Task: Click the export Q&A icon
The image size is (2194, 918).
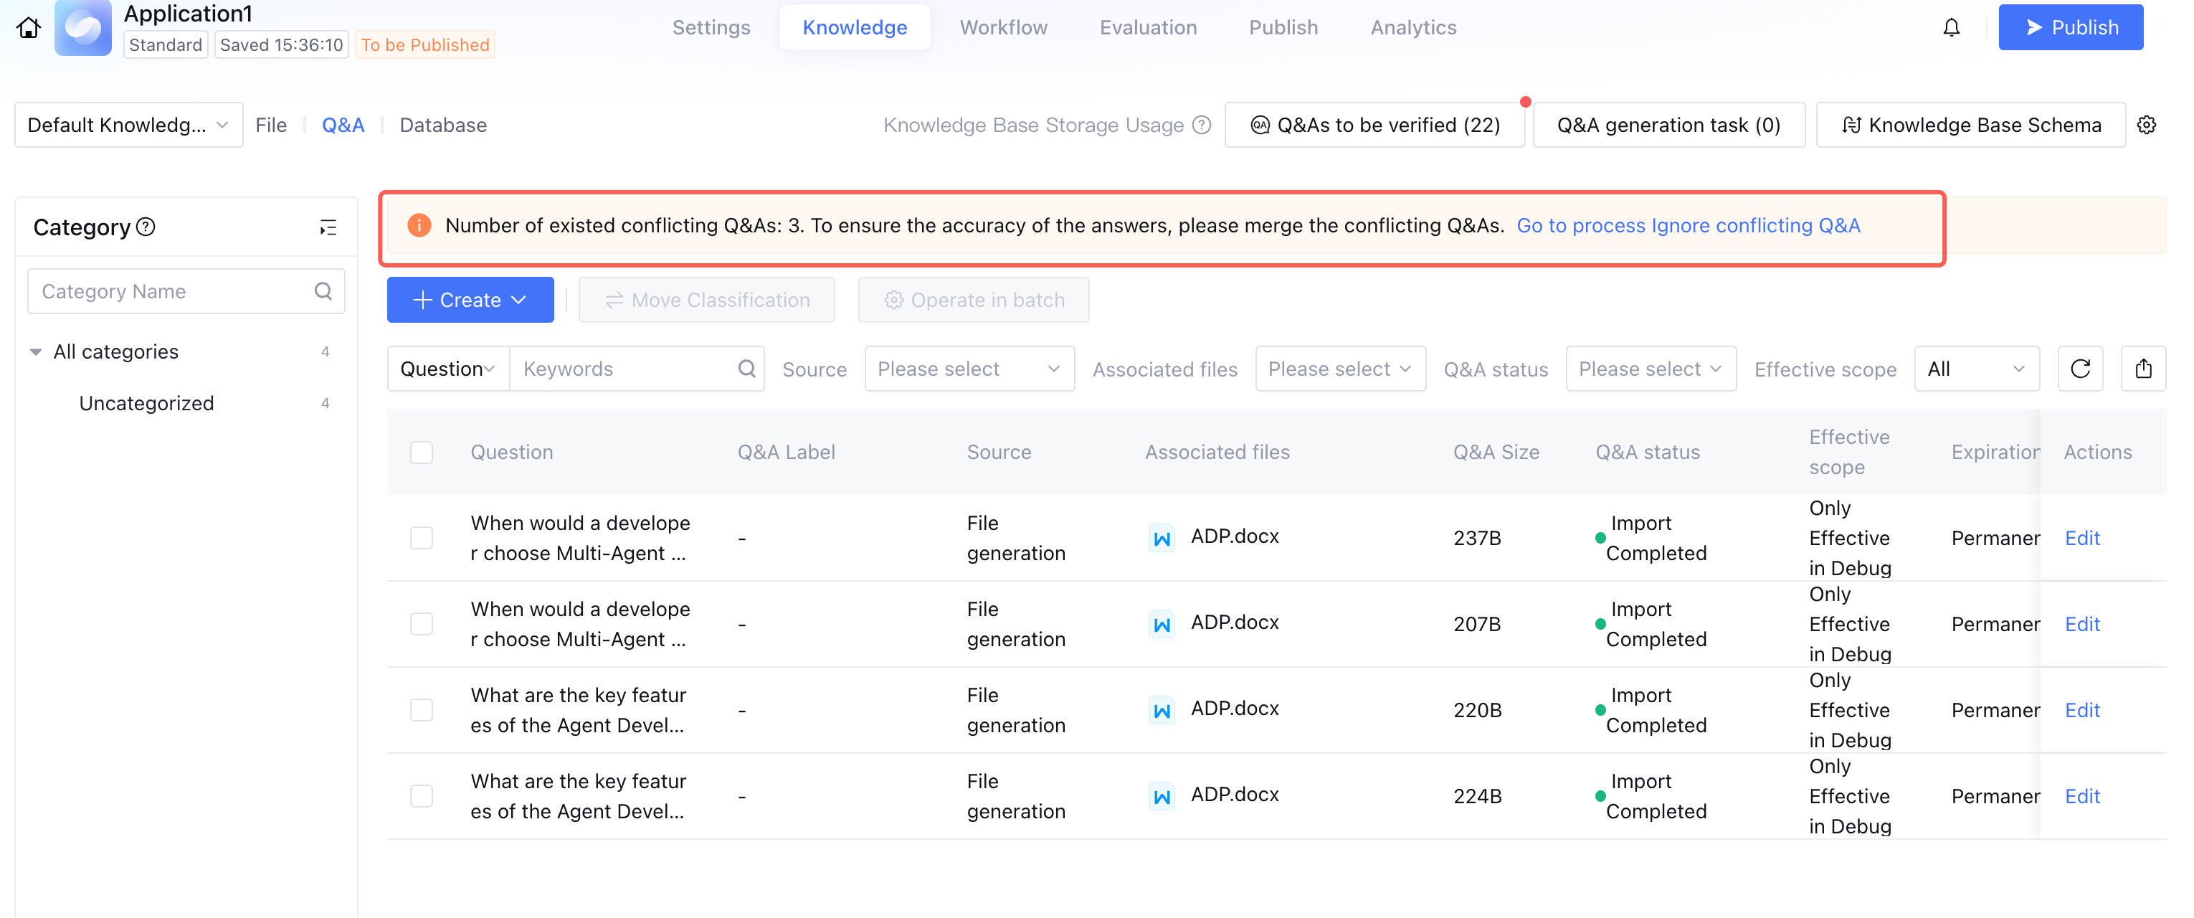Action: (2143, 369)
